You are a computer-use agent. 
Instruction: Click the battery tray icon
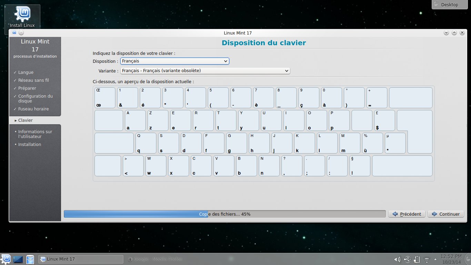(417, 259)
